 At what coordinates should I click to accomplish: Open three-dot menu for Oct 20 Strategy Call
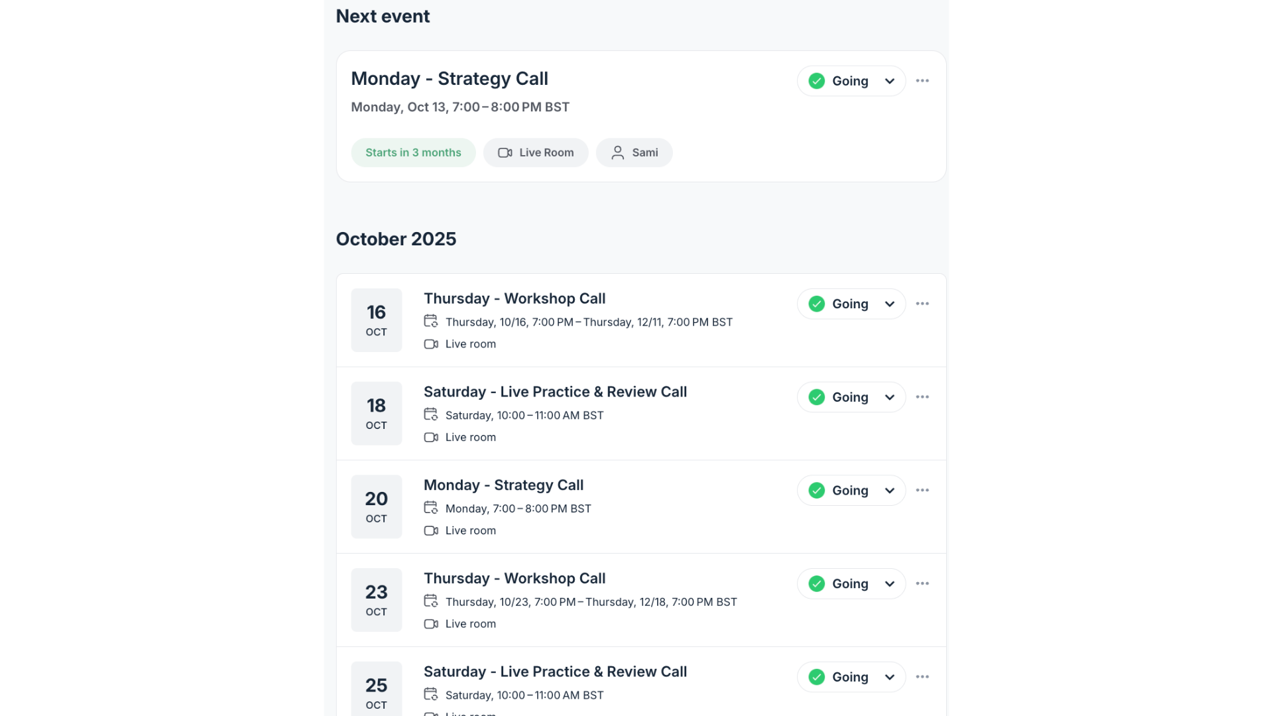click(x=922, y=491)
